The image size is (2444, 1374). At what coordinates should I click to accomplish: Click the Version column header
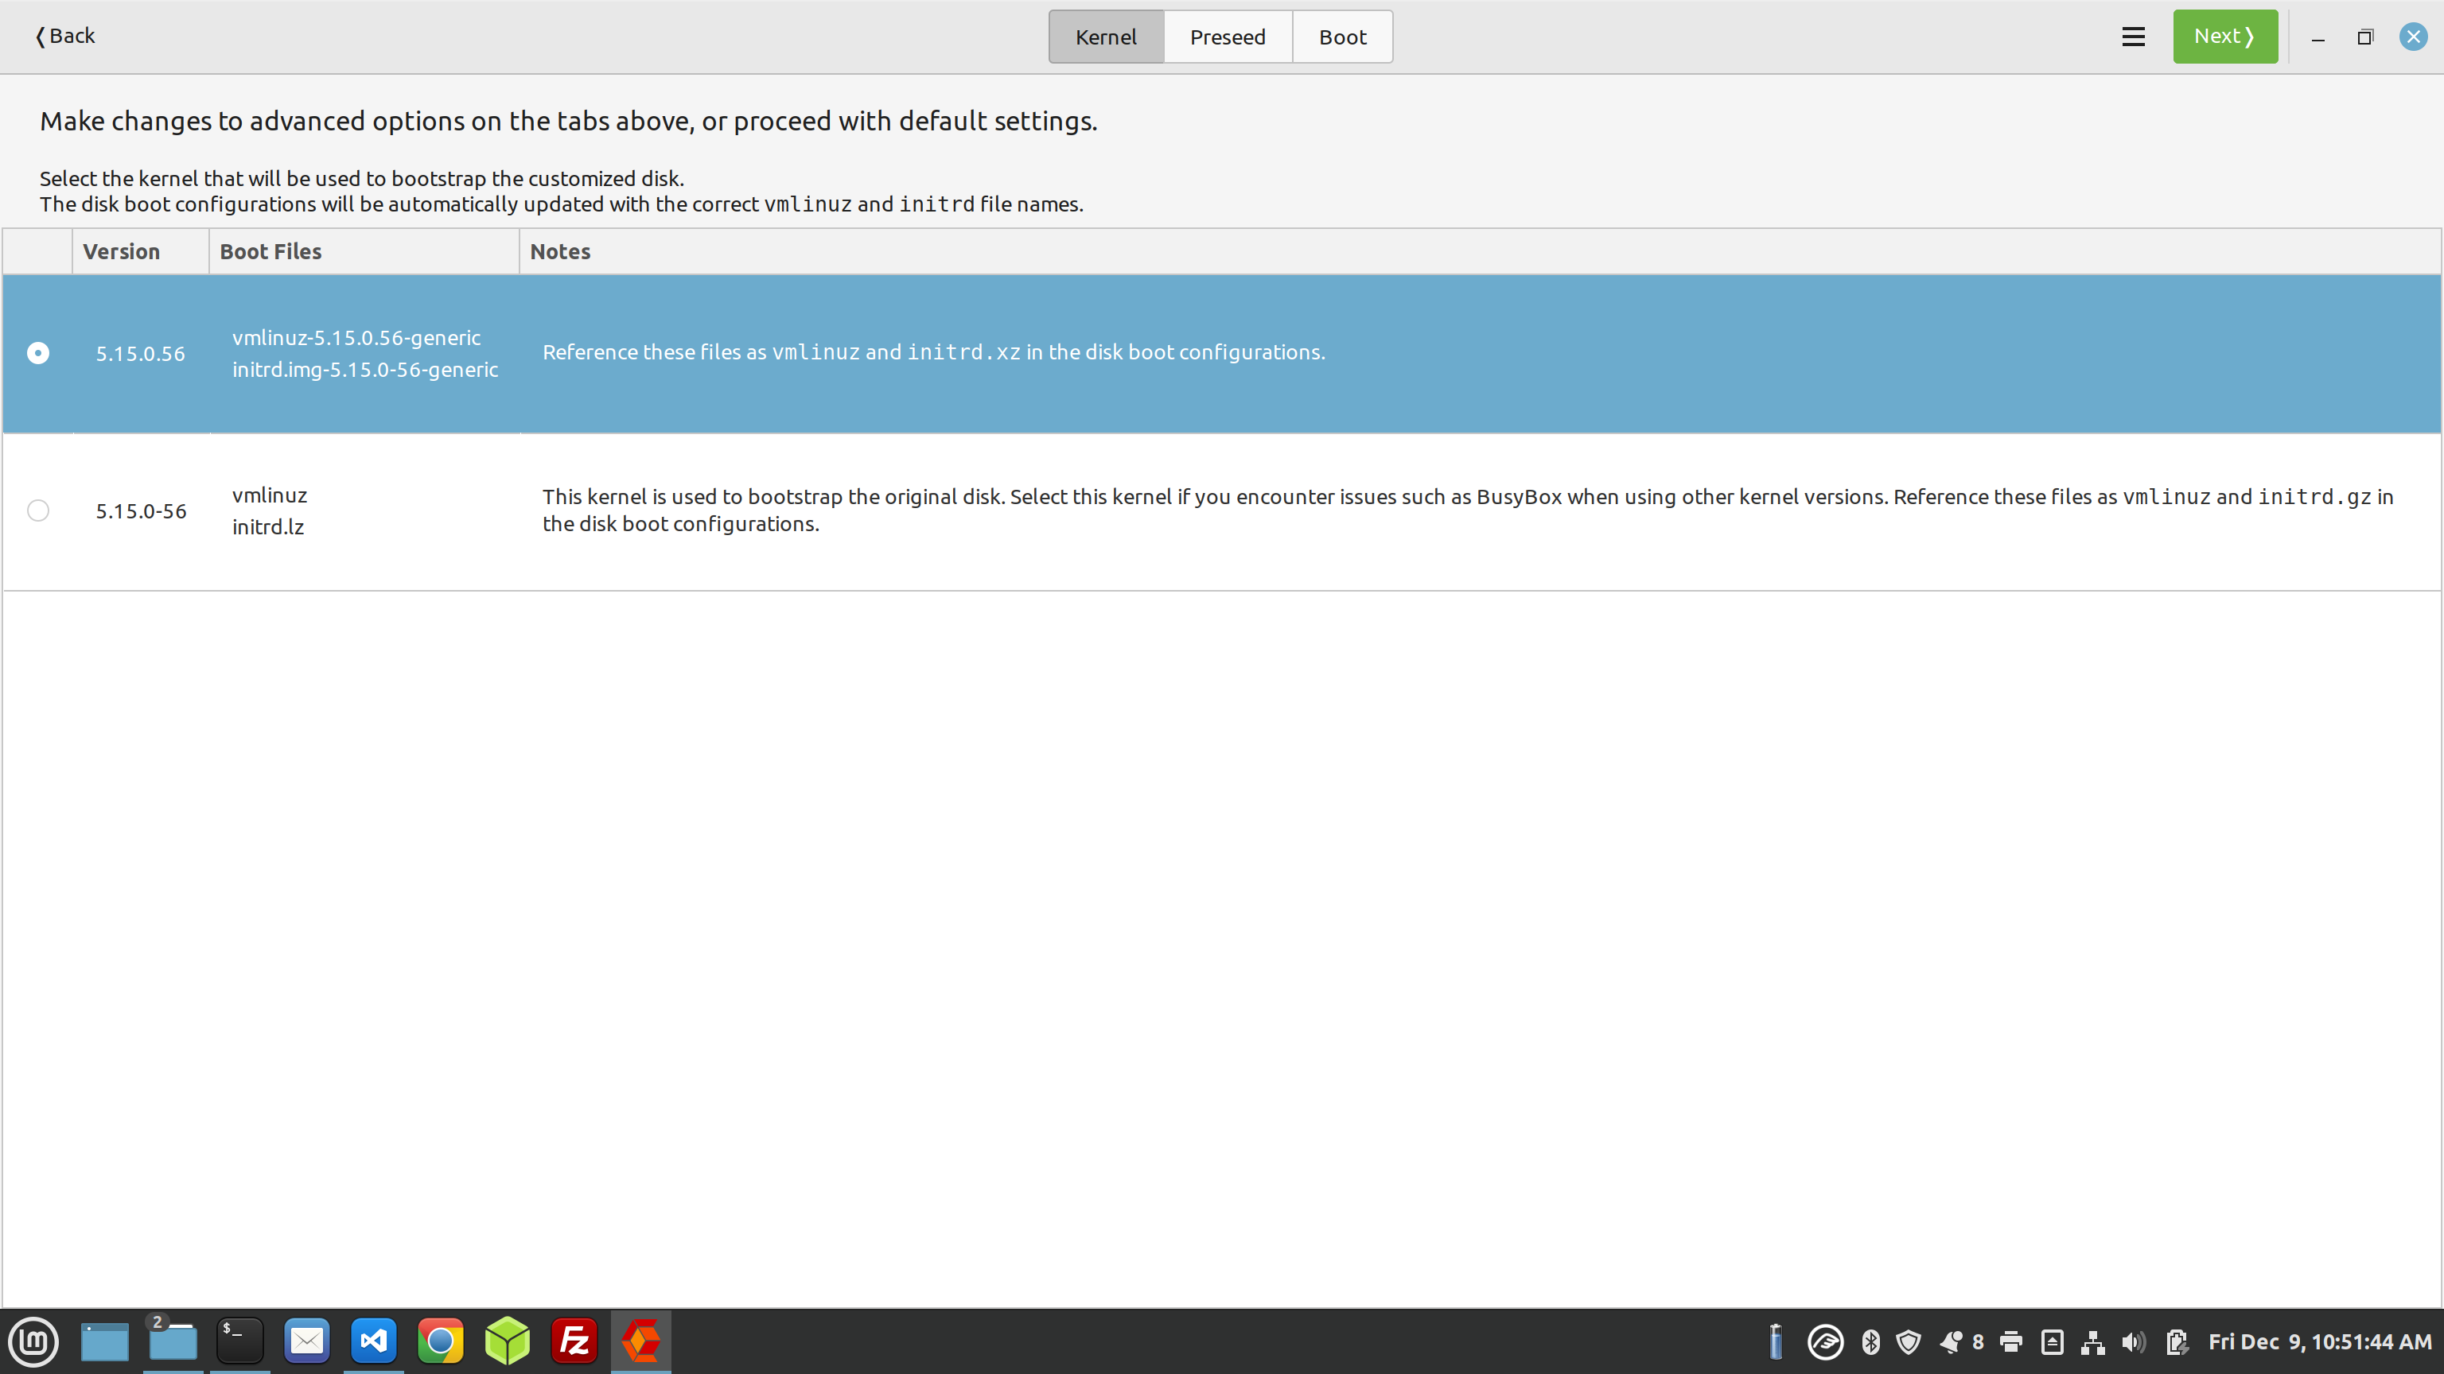120,251
